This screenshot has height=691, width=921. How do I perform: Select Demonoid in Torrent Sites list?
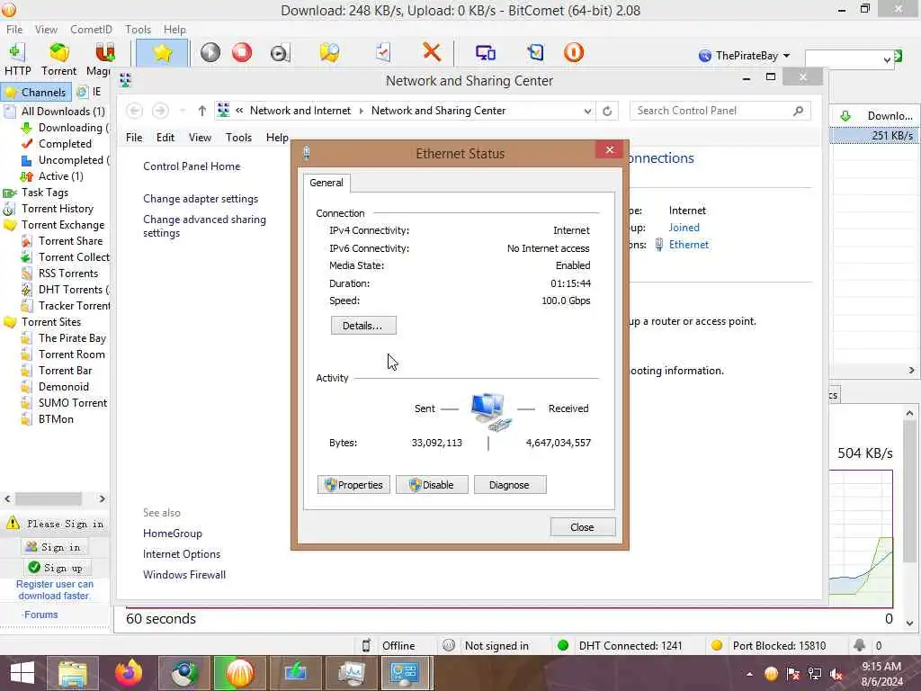(64, 387)
